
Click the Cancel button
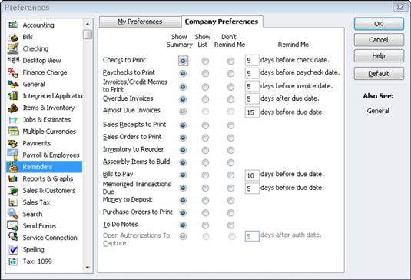click(x=379, y=40)
